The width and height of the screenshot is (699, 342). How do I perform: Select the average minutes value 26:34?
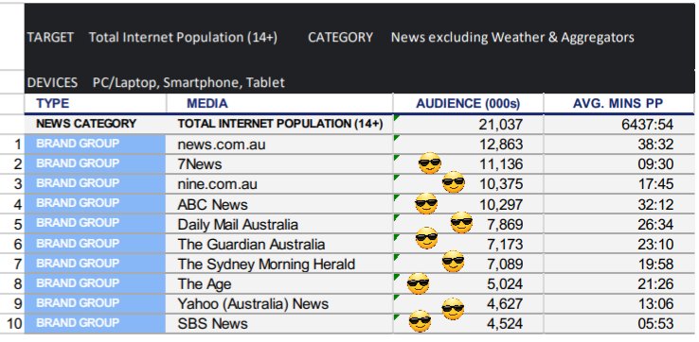[655, 225]
